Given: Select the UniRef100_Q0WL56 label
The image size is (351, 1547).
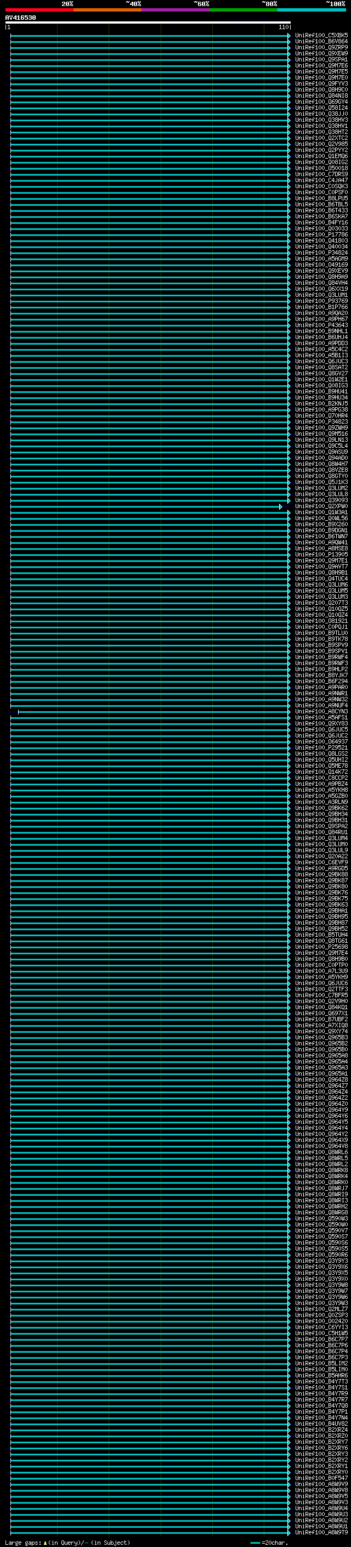Looking at the screenshot, I should coord(321,518).
